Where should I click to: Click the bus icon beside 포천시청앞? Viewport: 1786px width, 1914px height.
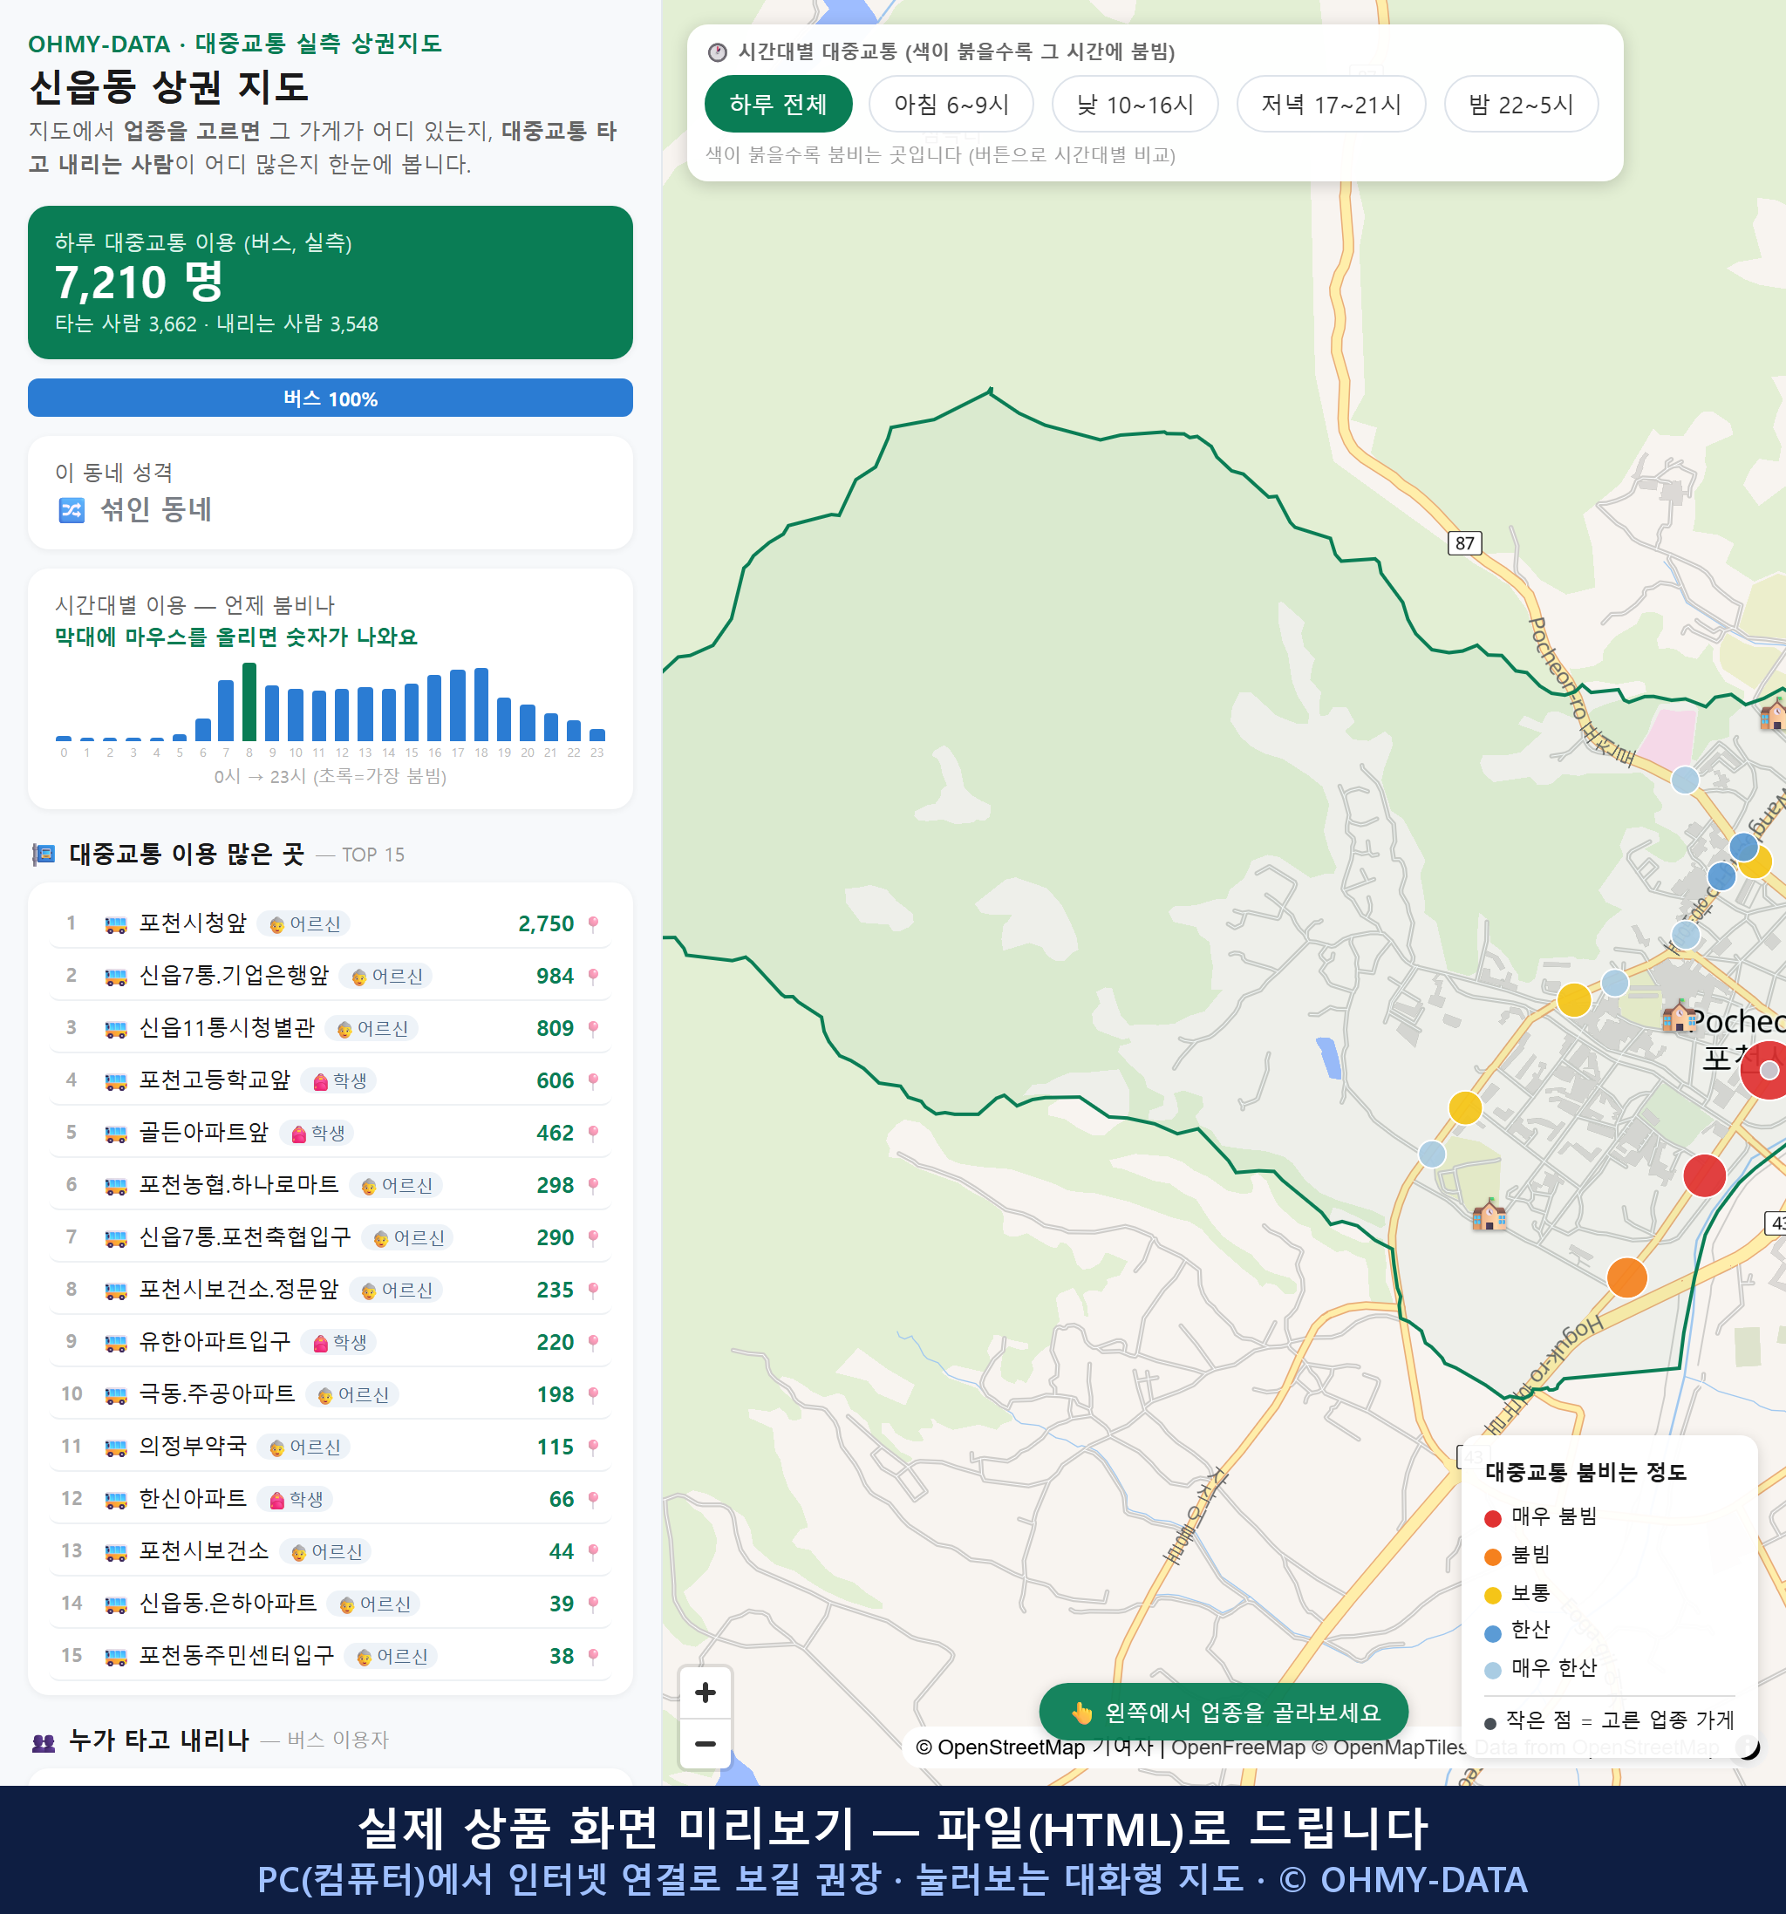click(x=115, y=924)
